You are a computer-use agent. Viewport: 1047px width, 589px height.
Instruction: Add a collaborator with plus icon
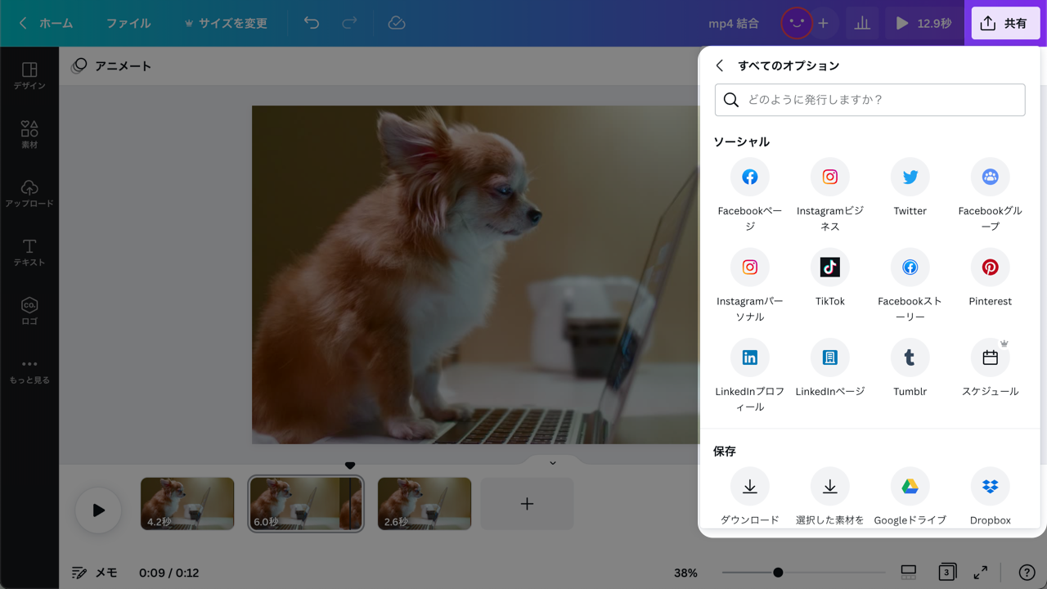click(823, 24)
